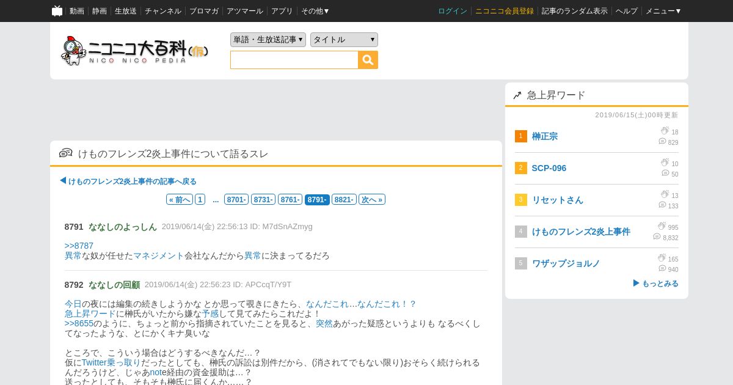The image size is (733, 385).
Task: Click the rank 5 badge next to ワザップジョルノ
Action: [521, 263]
